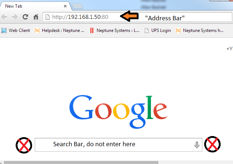Click the microphone voice search icon
The width and height of the screenshot is (233, 164).
(197, 145)
